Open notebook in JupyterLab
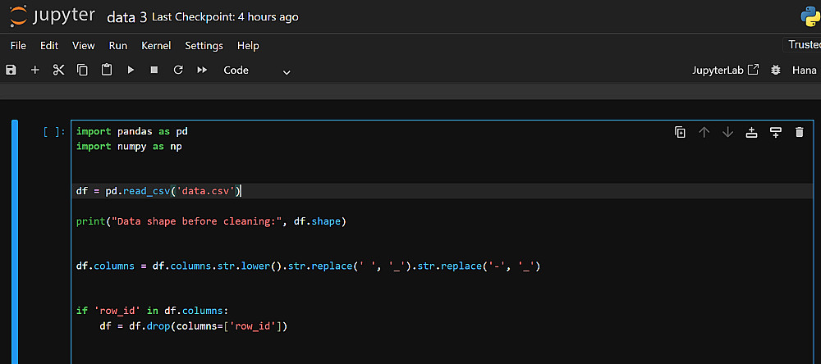 (x=726, y=71)
